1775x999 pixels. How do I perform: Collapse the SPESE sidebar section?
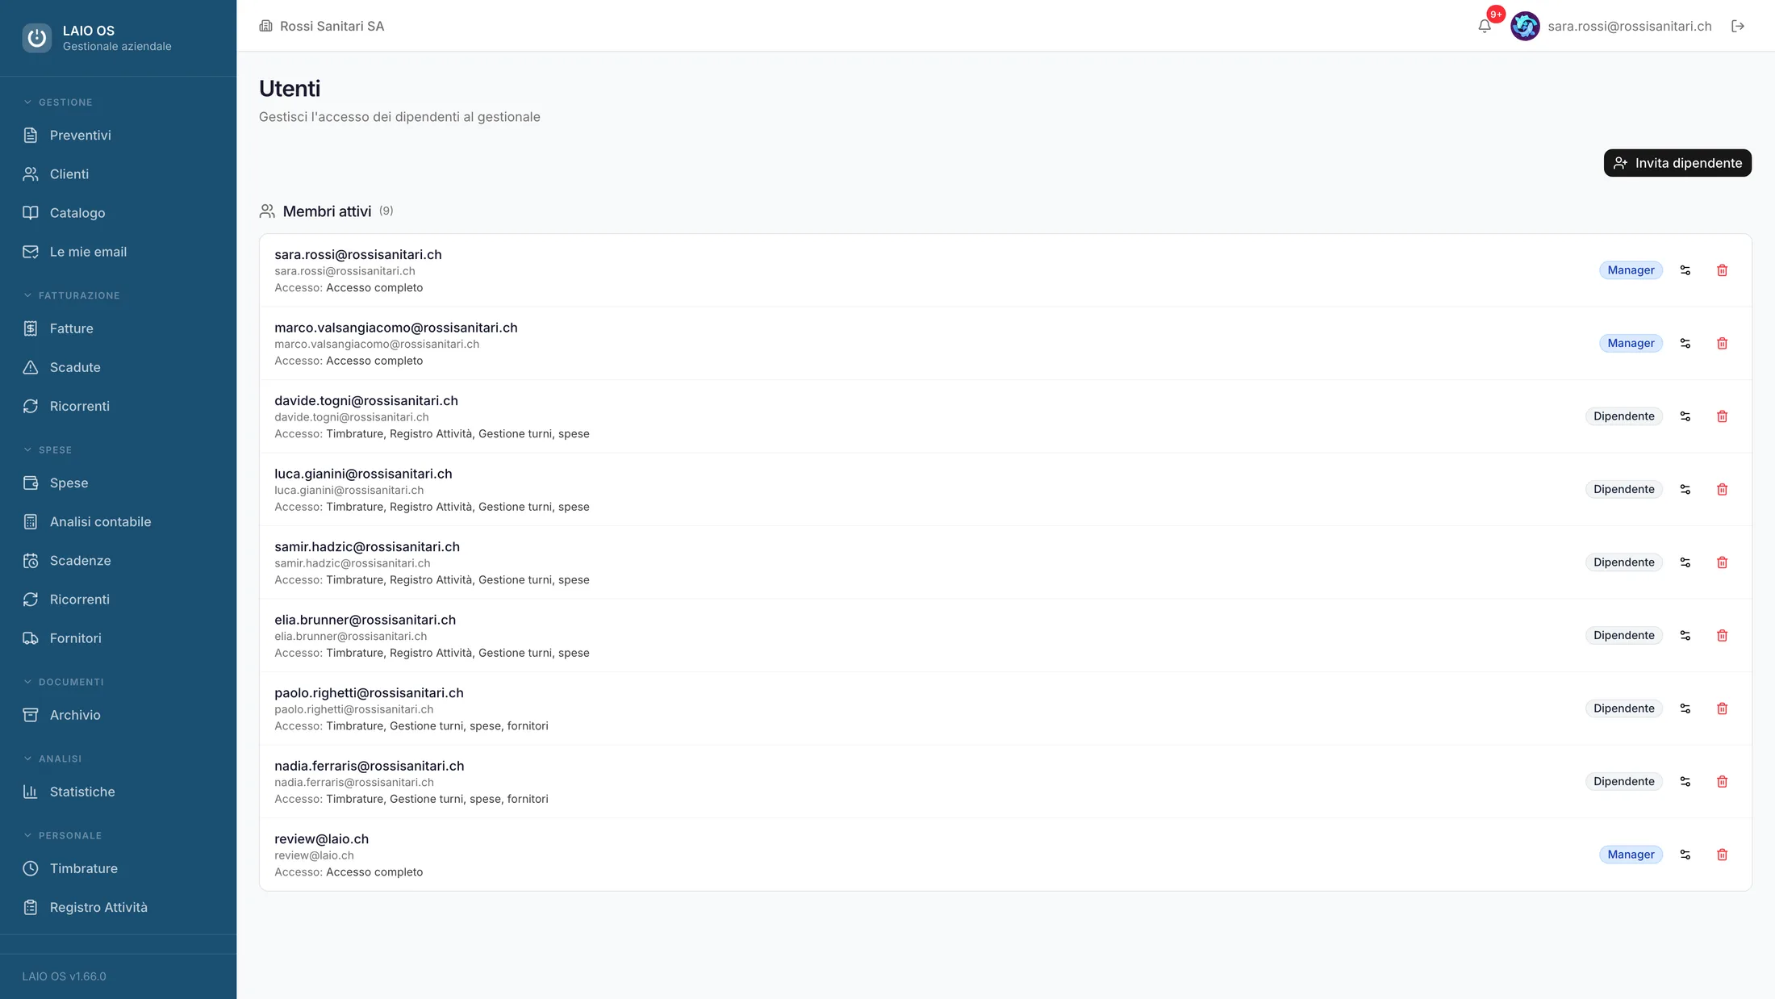point(48,449)
